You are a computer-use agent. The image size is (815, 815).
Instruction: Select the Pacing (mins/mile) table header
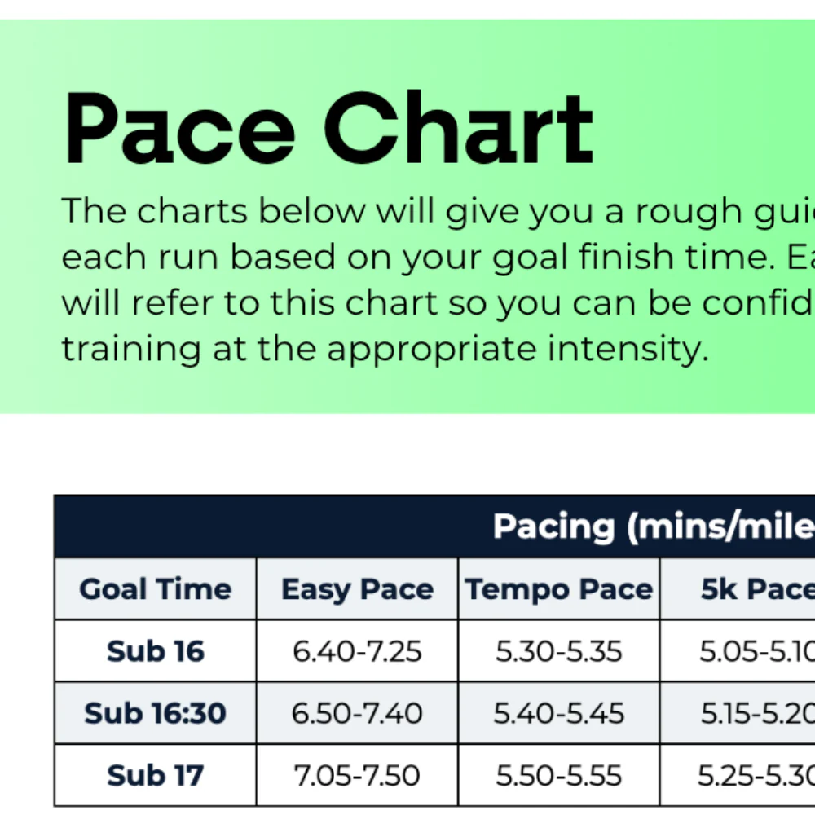(654, 526)
